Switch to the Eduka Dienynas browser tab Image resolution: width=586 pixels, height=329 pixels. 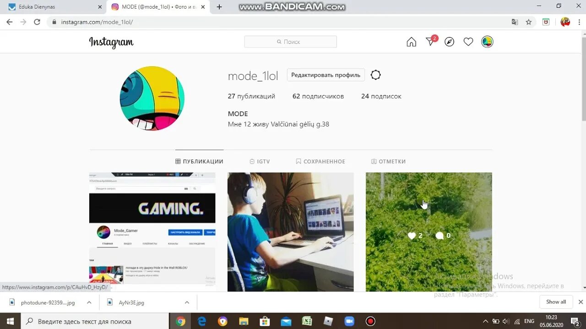pyautogui.click(x=55, y=7)
